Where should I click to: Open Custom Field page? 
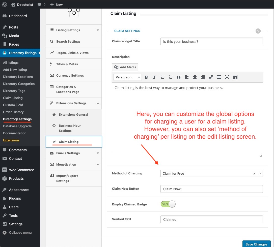click(13, 105)
